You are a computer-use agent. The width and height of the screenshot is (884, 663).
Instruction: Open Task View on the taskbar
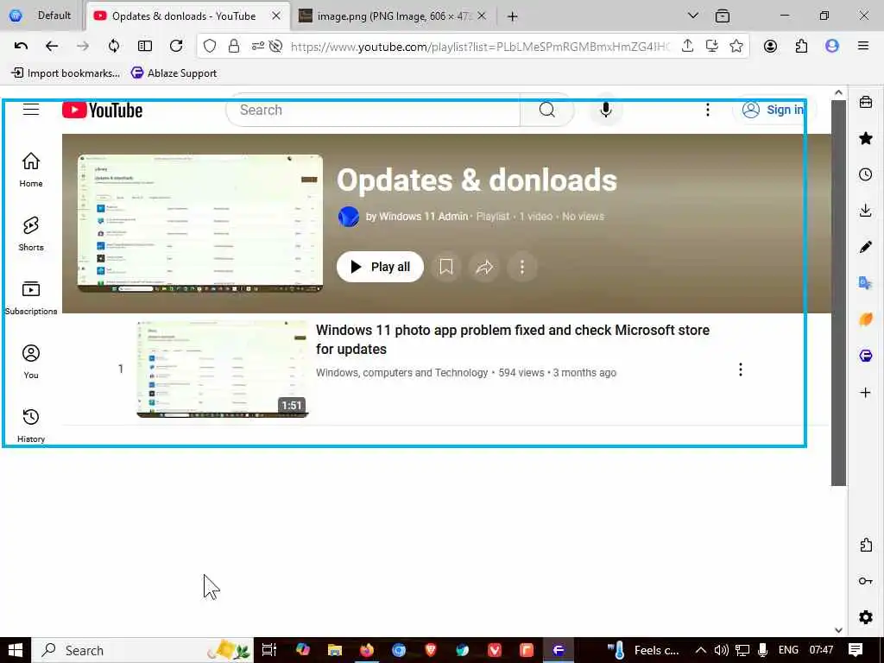(x=269, y=650)
